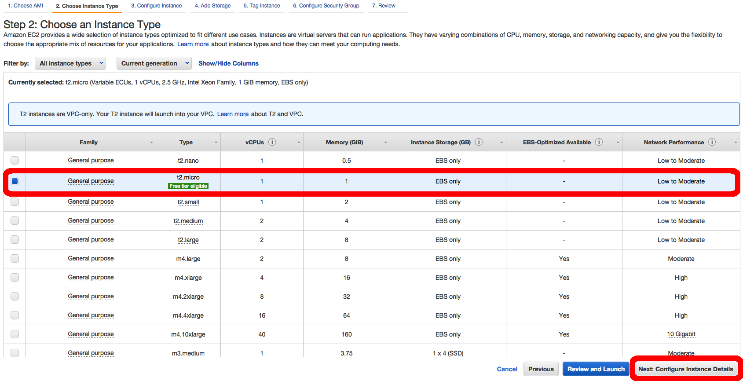The image size is (743, 381).
Task: Click info icon beside EBS-Optimized Available
Action: 599,142
